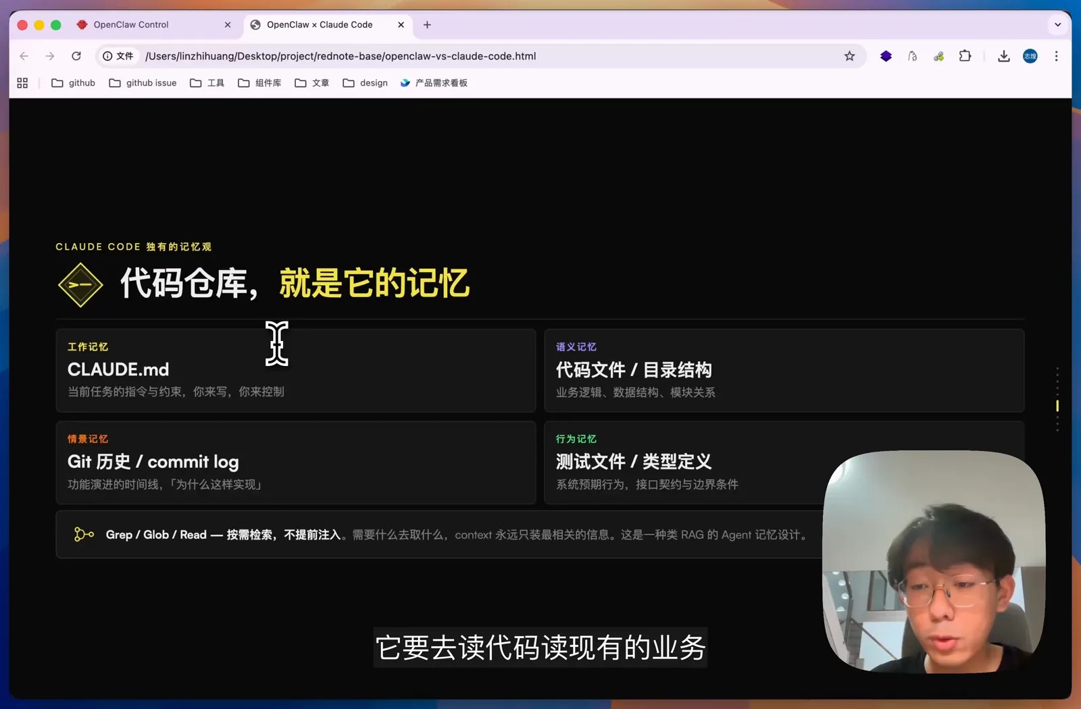Open the Extensions puzzle menu

[965, 56]
